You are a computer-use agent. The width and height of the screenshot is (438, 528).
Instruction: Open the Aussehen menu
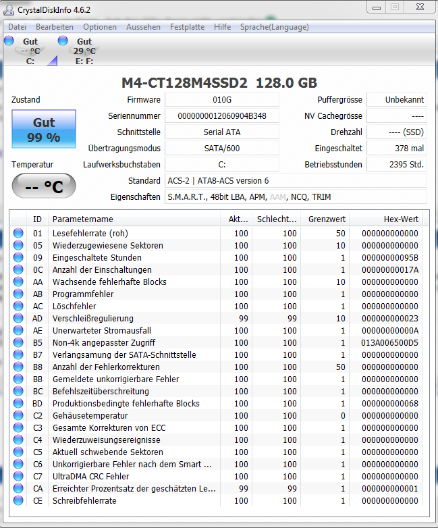(x=143, y=27)
